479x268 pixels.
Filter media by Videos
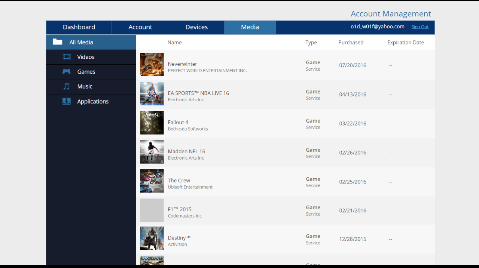coord(91,57)
